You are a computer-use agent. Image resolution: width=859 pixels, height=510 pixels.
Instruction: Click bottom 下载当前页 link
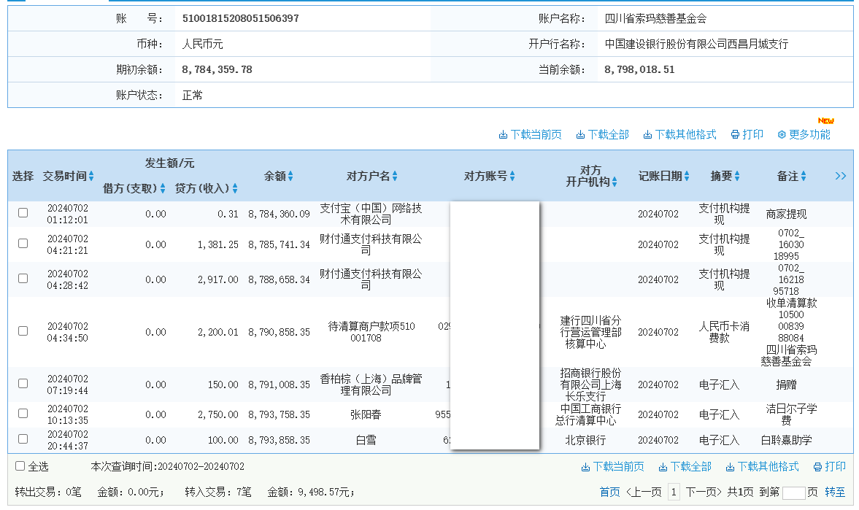point(613,467)
